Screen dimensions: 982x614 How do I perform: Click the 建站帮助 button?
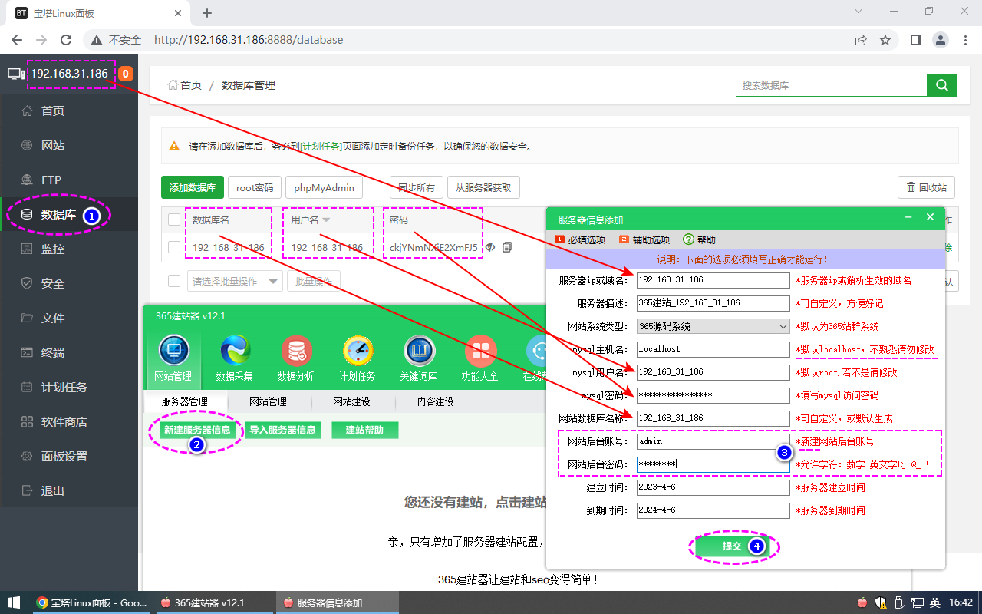click(364, 430)
